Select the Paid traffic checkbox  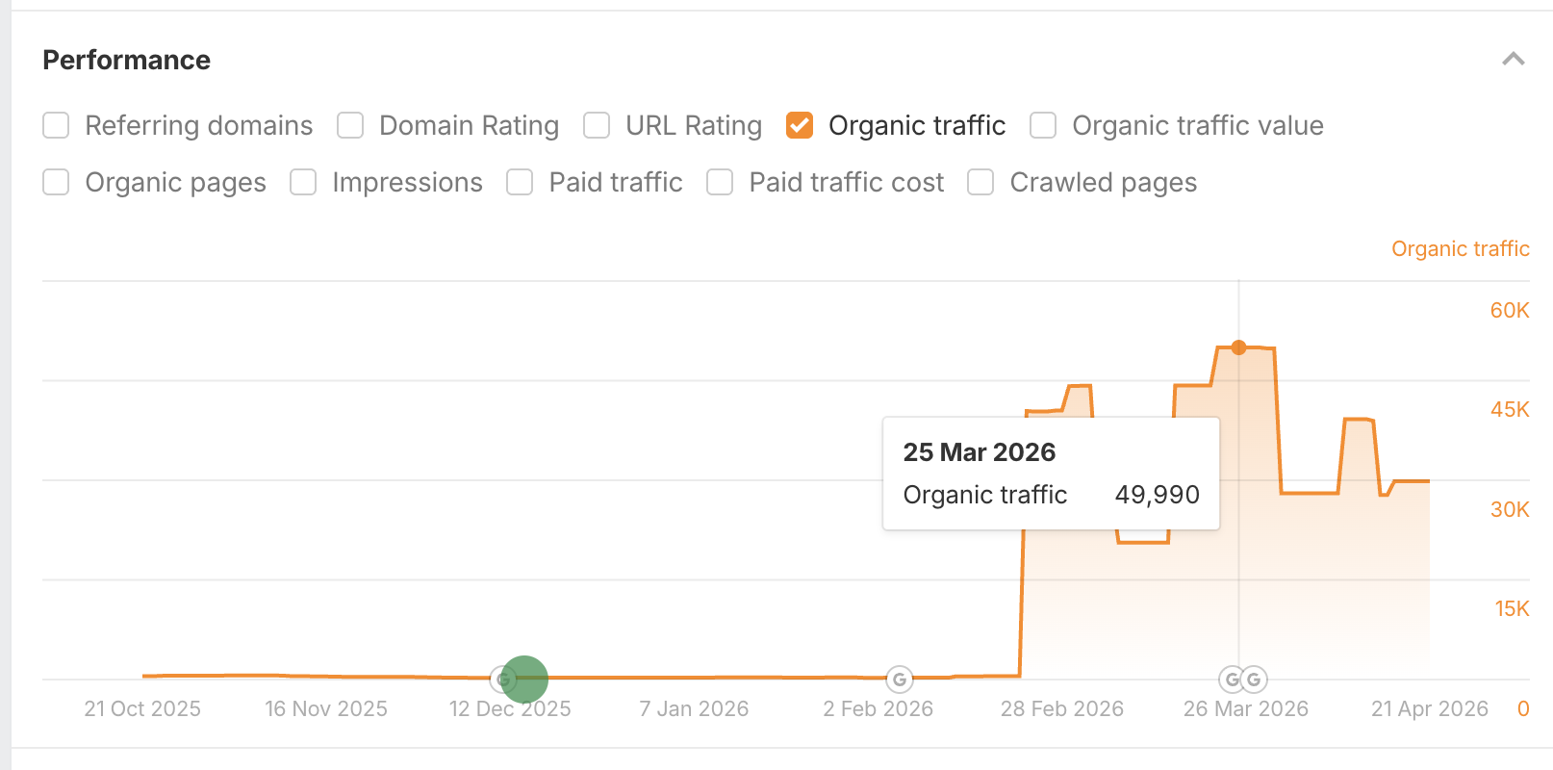pyautogui.click(x=520, y=183)
